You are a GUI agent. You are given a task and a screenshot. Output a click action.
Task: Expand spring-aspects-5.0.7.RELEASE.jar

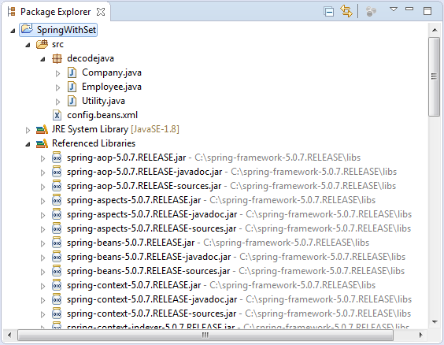43,201
